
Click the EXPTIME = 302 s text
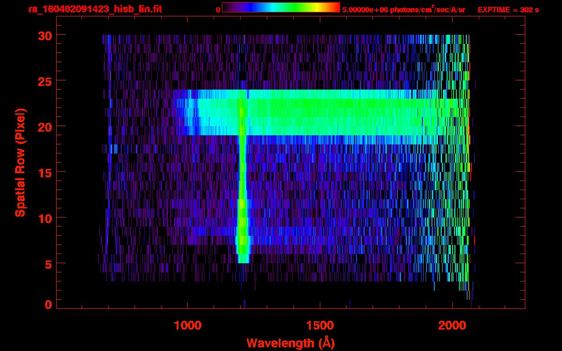(508, 10)
